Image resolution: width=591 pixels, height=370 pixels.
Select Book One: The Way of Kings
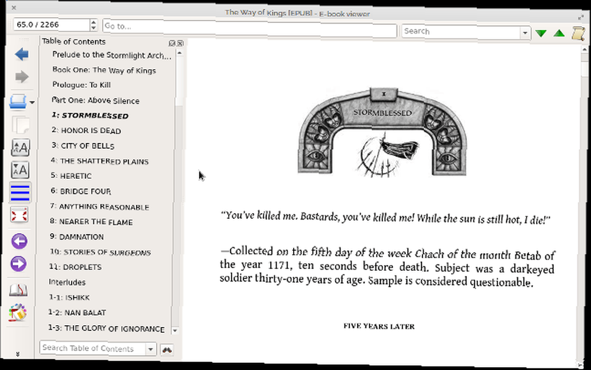tap(104, 70)
